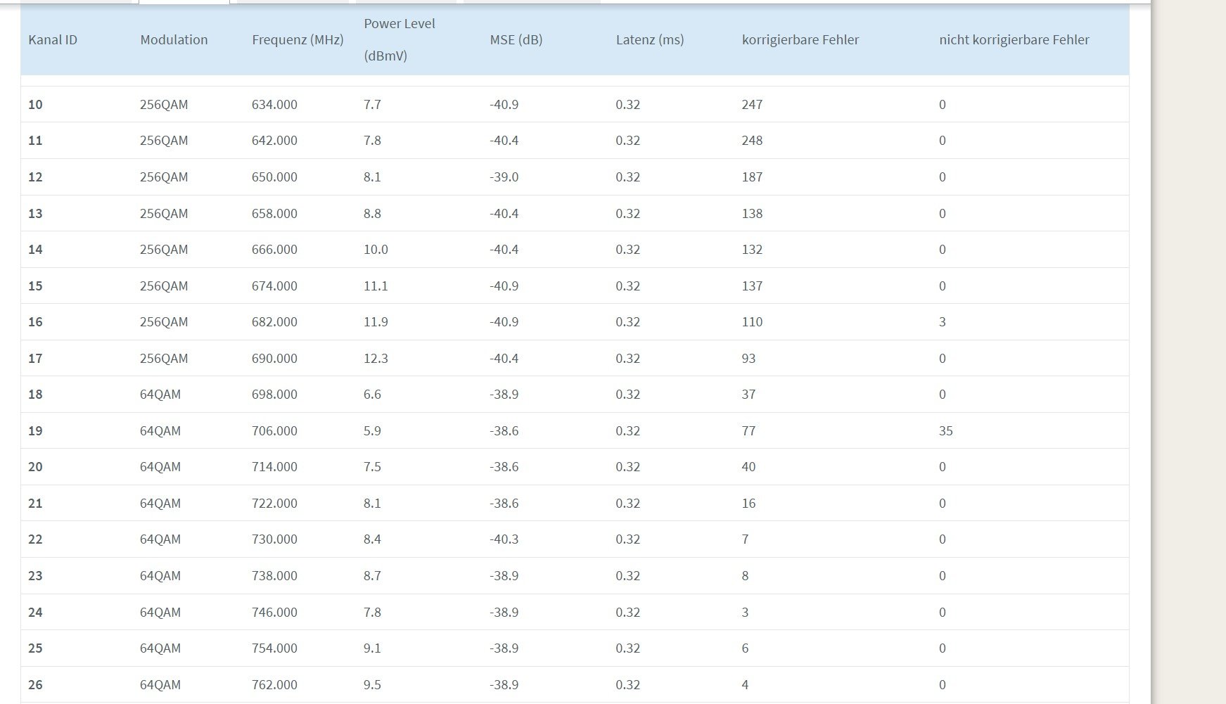
Task: Click correctable errors value 93
Action: [748, 359]
